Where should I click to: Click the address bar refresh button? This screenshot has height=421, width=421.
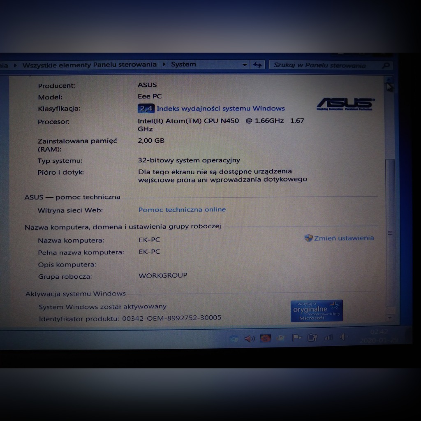click(x=257, y=65)
